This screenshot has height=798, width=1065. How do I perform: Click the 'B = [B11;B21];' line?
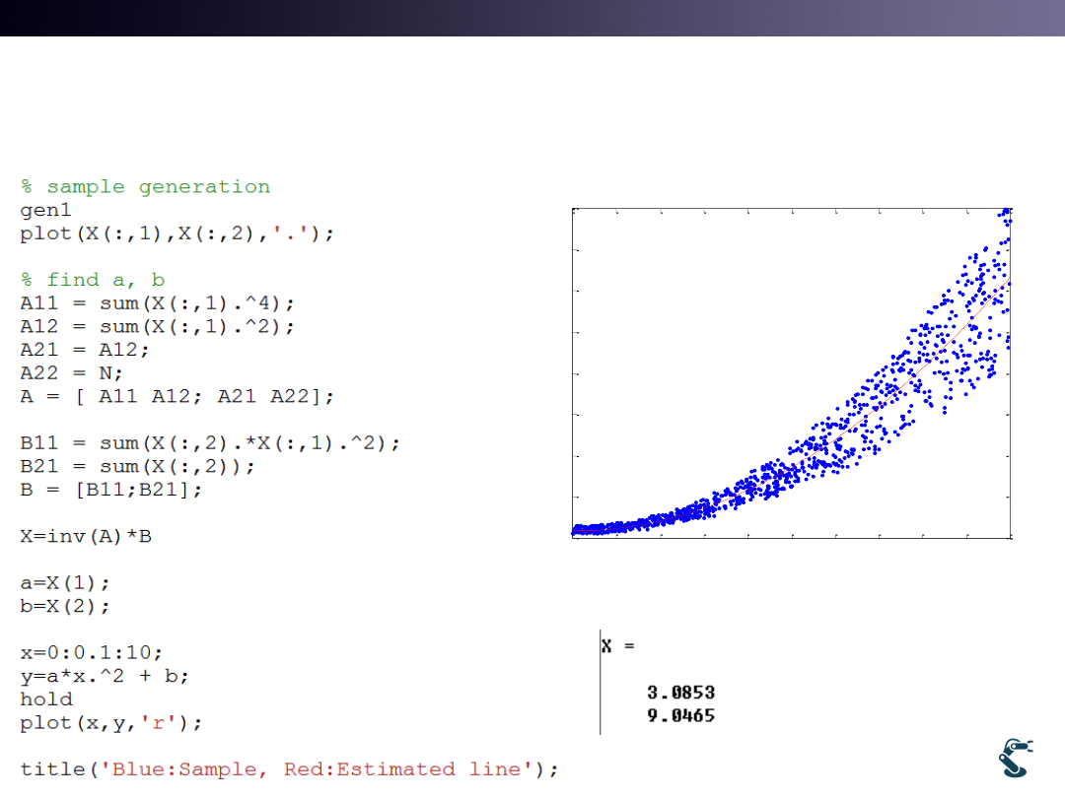pos(111,490)
